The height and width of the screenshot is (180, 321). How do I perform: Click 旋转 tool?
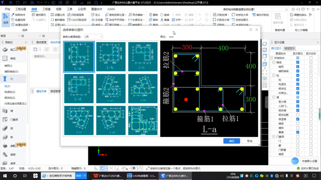[165, 15]
